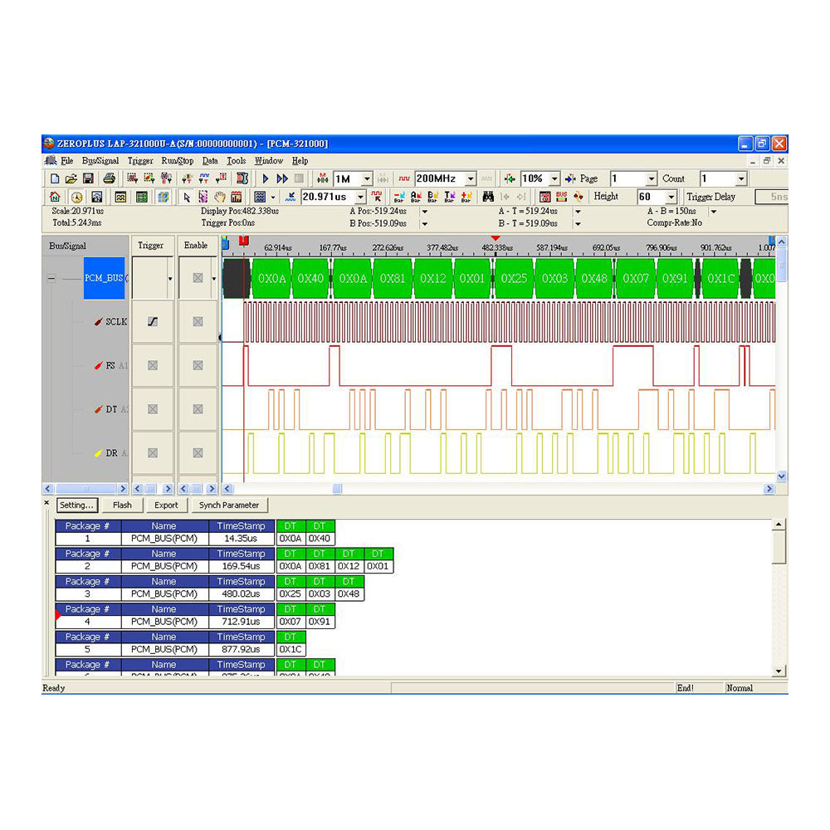
Task: Toggle the Enable checkbox for SCLK
Action: pos(196,321)
